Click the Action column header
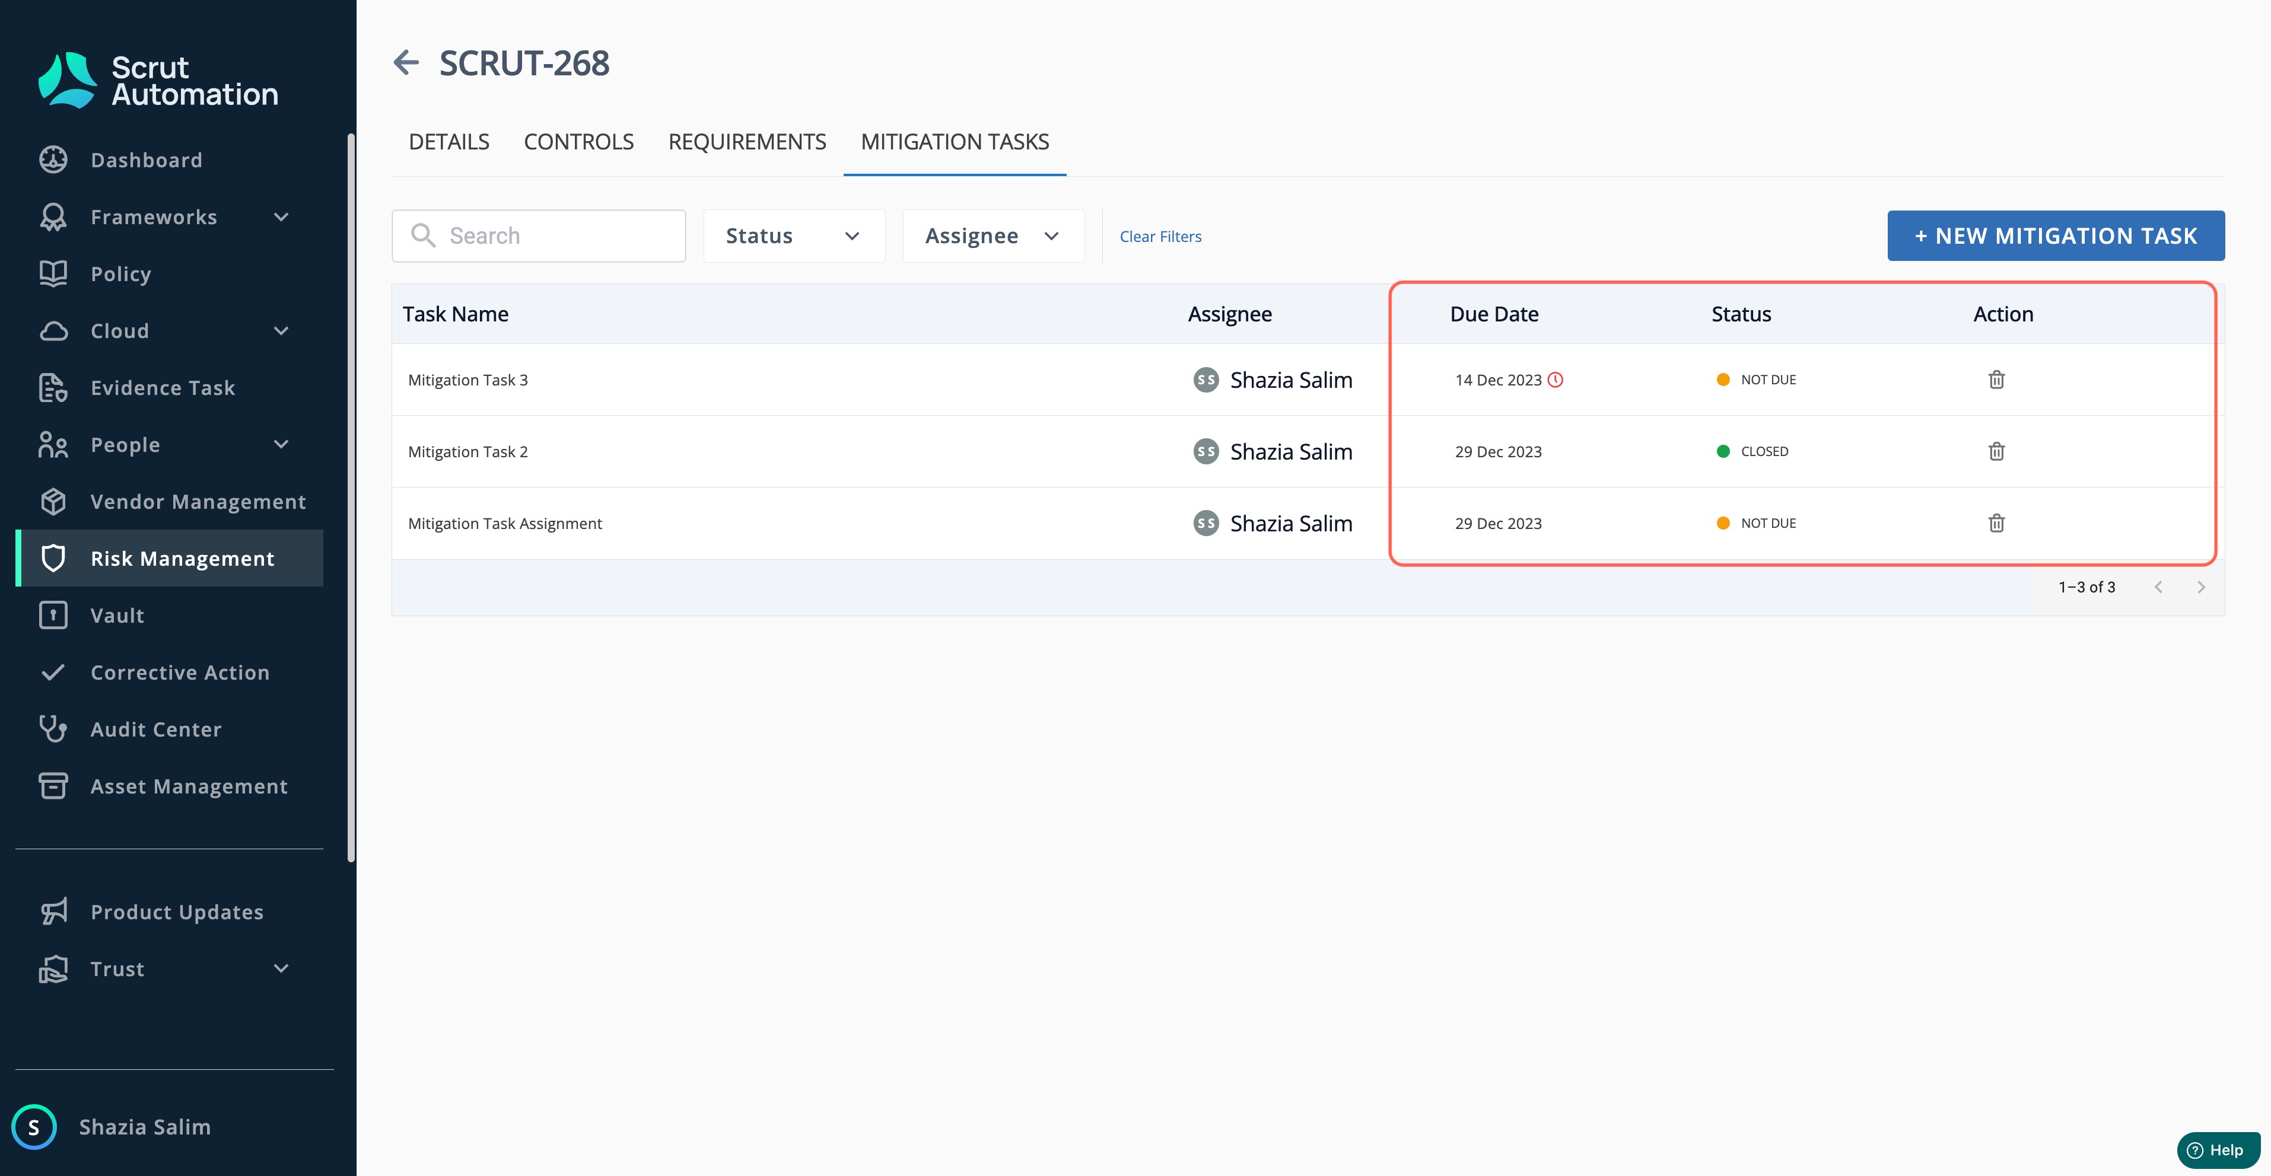This screenshot has height=1176, width=2271. click(2002, 314)
